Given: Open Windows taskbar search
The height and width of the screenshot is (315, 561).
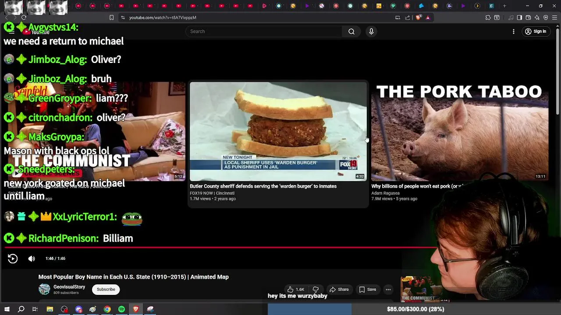Looking at the screenshot, I should click(x=21, y=309).
